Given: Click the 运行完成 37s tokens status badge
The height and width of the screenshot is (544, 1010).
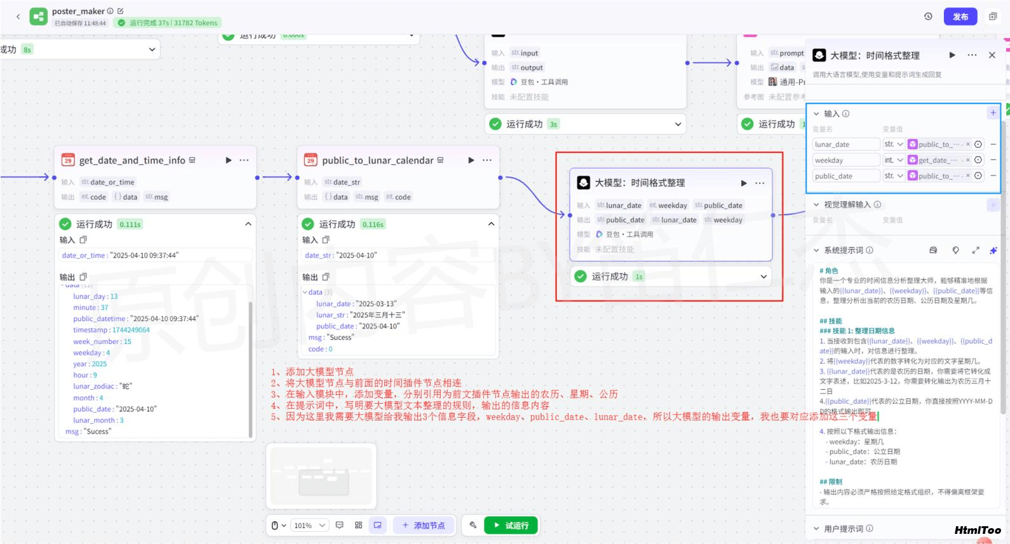Looking at the screenshot, I should (x=166, y=23).
